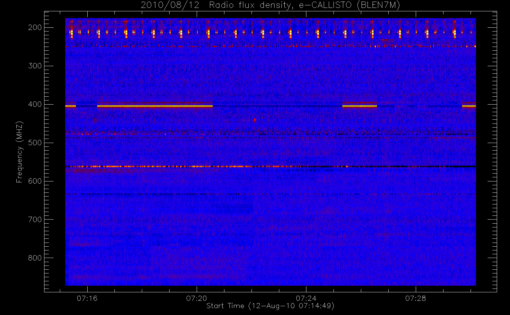
Task: Click the yellow band at 400 MHz near 07:26
Action: pos(360,106)
